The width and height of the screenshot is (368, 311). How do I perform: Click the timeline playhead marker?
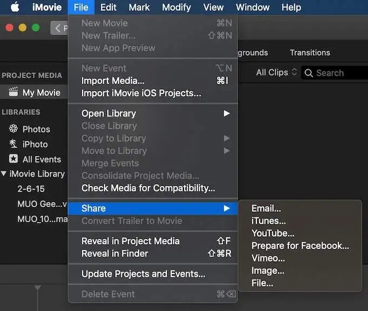(38, 288)
